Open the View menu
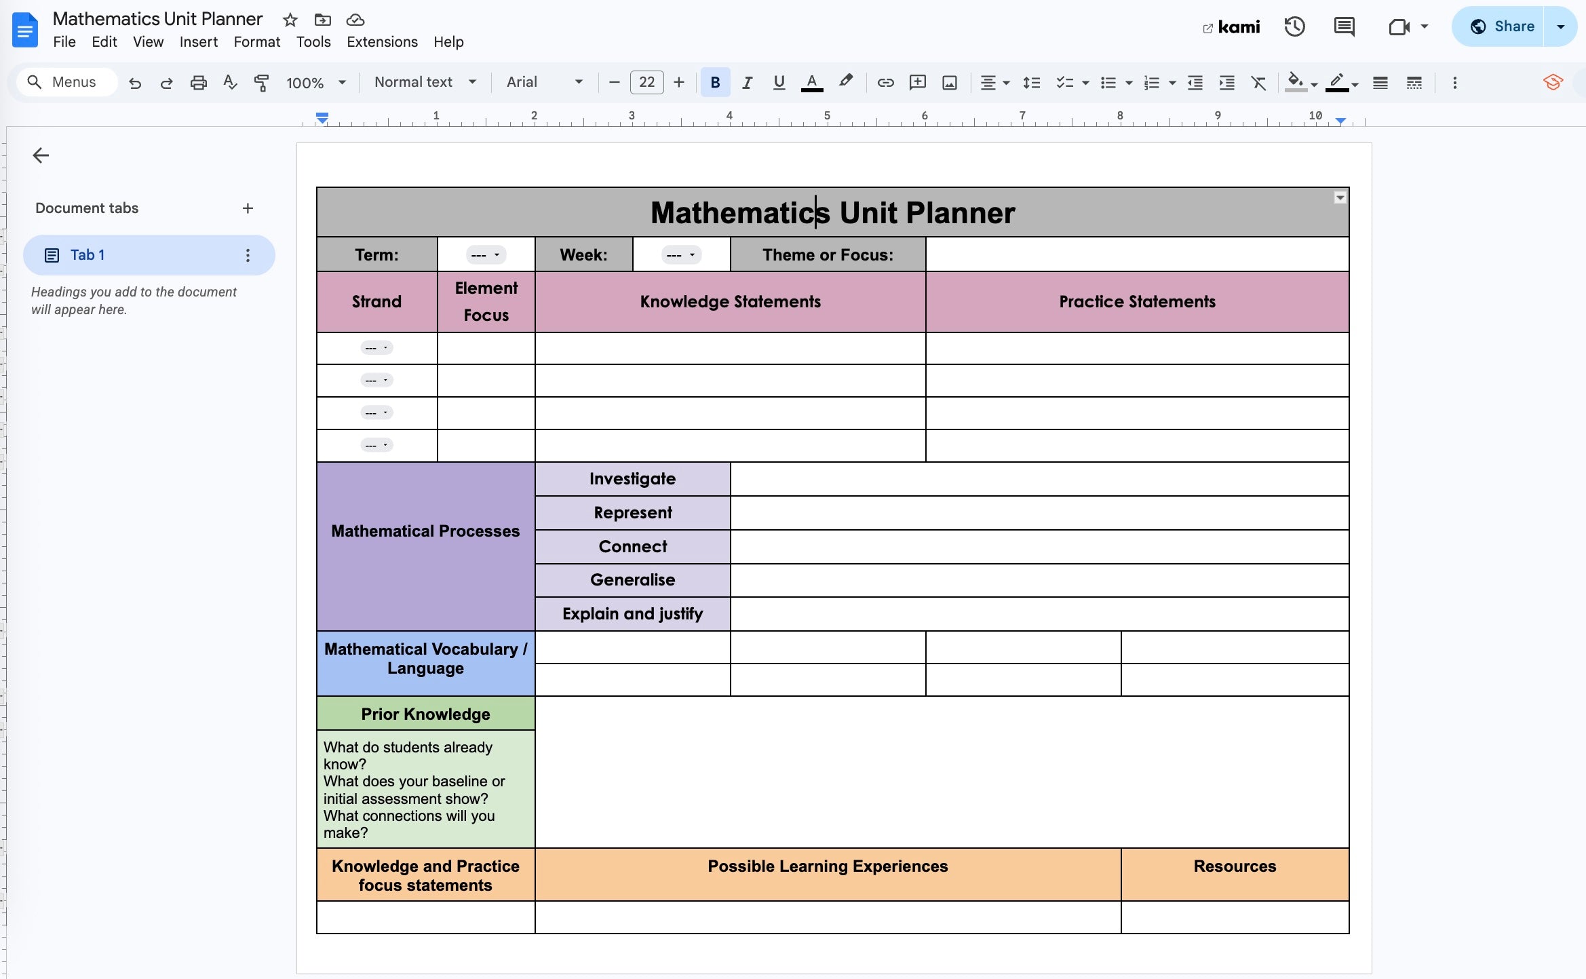 coord(148,42)
